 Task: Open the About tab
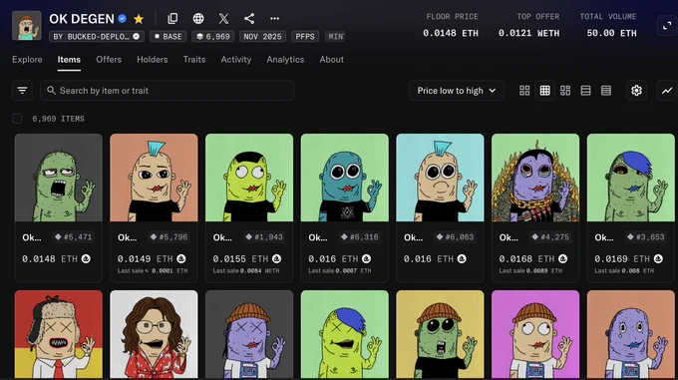pyautogui.click(x=332, y=60)
